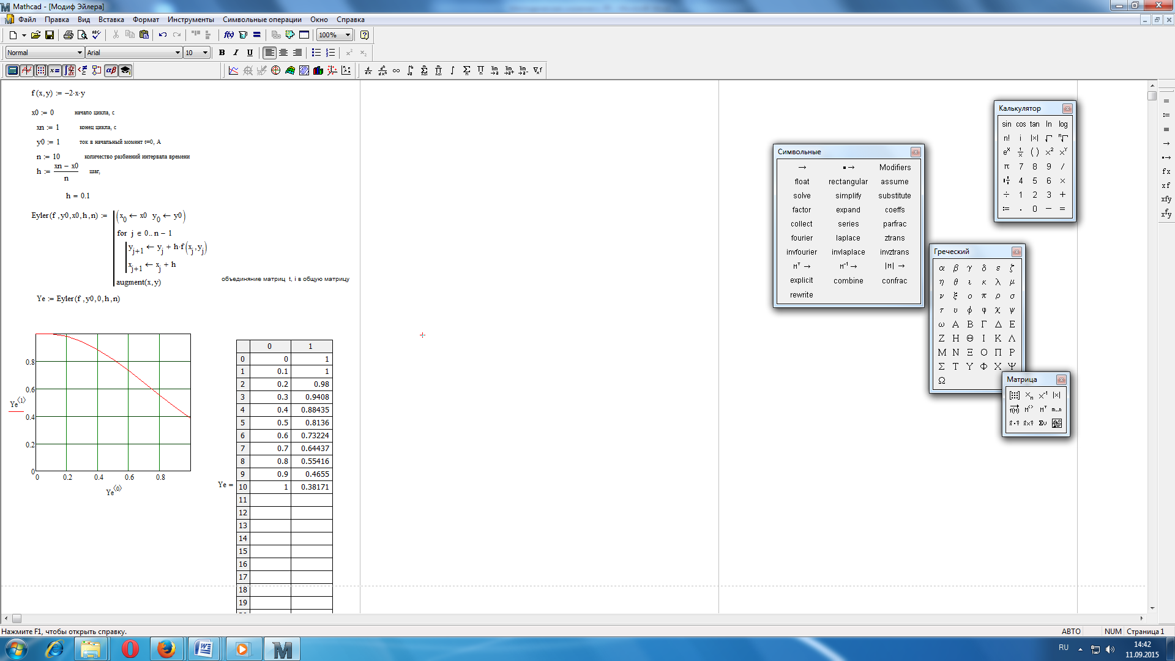This screenshot has height=661, width=1175.
Task: Insert a polar plot
Action: point(276,70)
